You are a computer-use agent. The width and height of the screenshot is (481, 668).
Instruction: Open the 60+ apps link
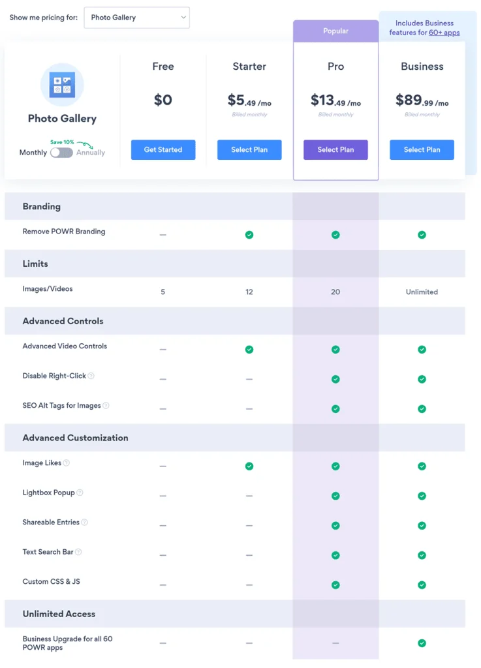pos(444,33)
